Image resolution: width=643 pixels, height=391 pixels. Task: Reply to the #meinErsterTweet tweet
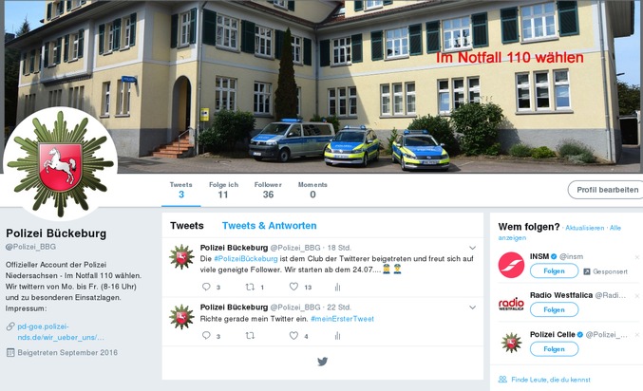pos(206,335)
